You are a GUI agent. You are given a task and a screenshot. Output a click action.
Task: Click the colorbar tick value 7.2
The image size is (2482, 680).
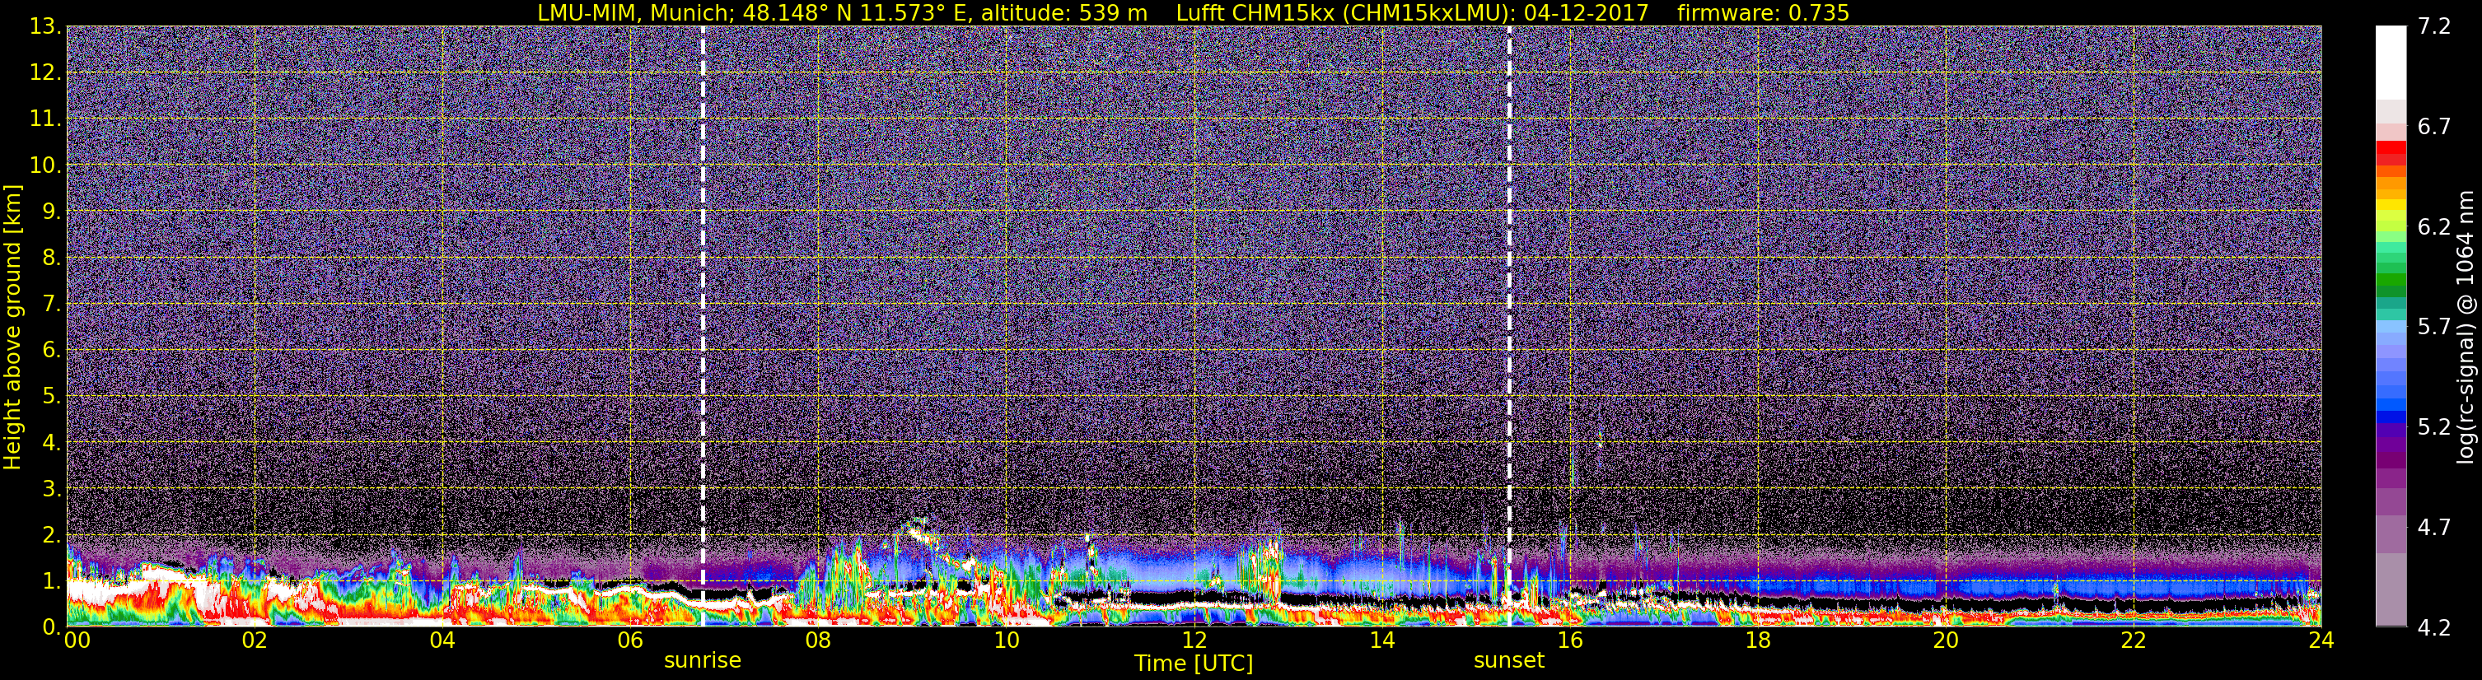(2434, 26)
